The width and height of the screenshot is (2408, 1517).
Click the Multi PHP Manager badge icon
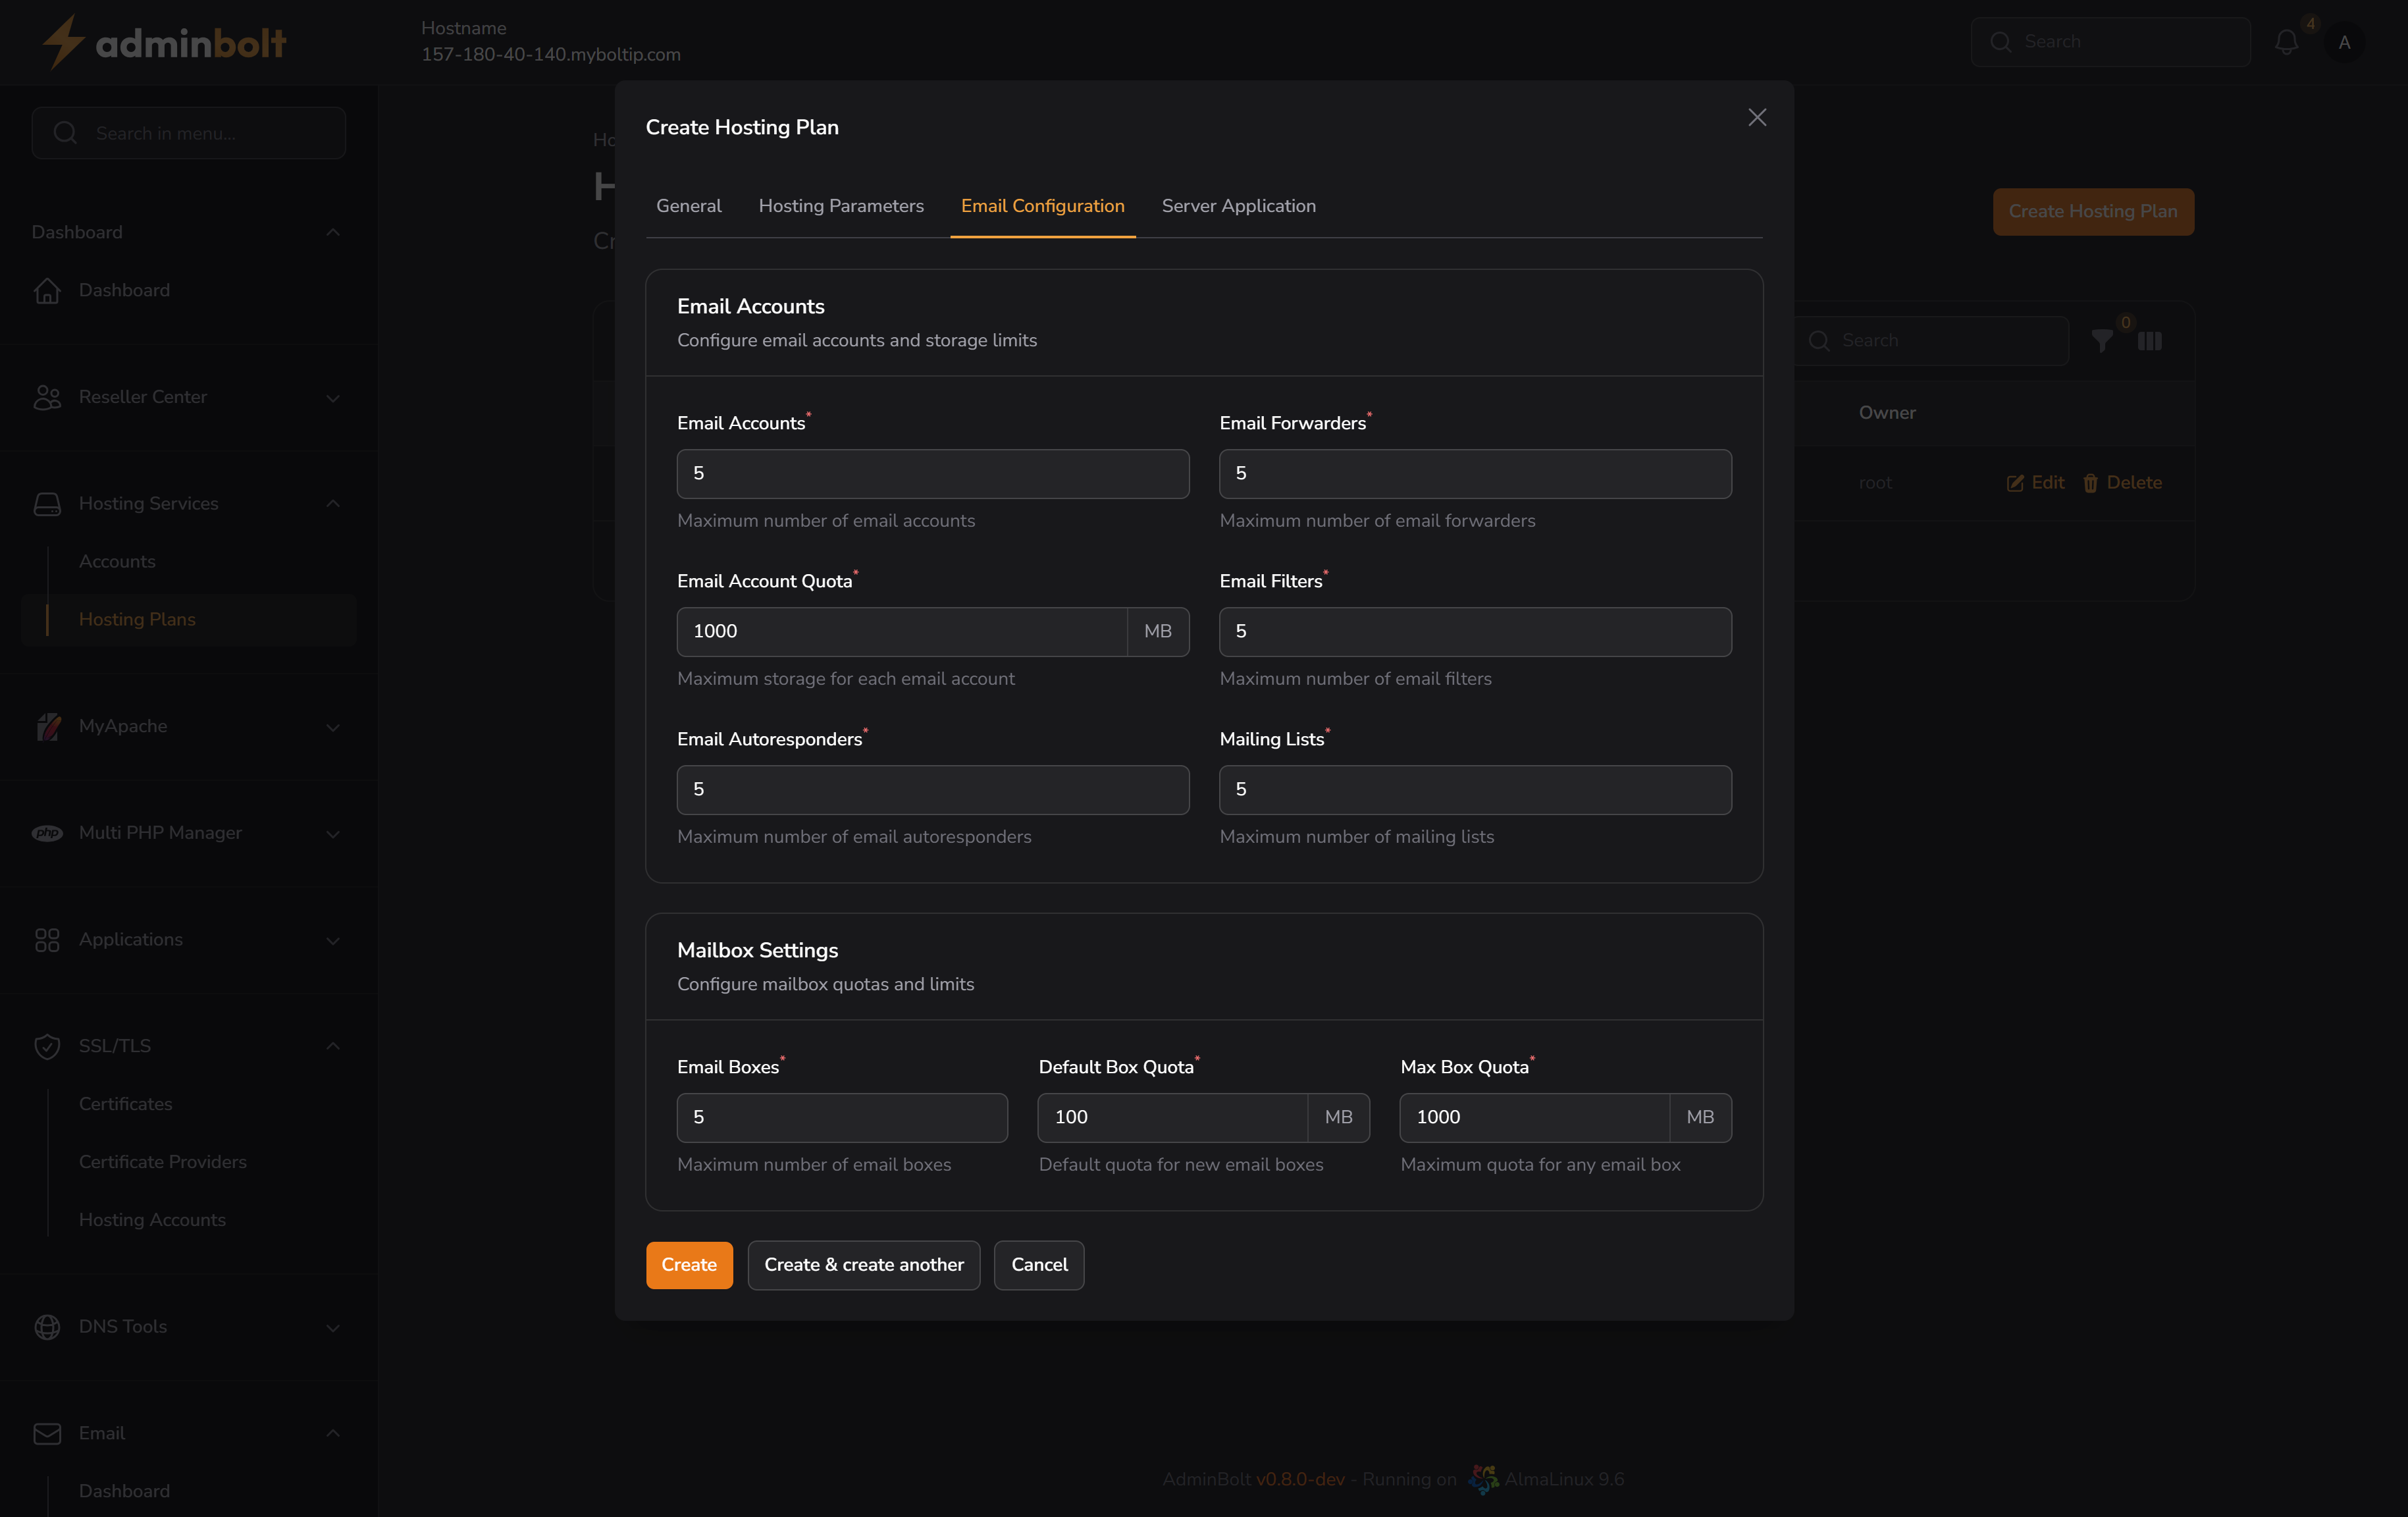(x=47, y=832)
